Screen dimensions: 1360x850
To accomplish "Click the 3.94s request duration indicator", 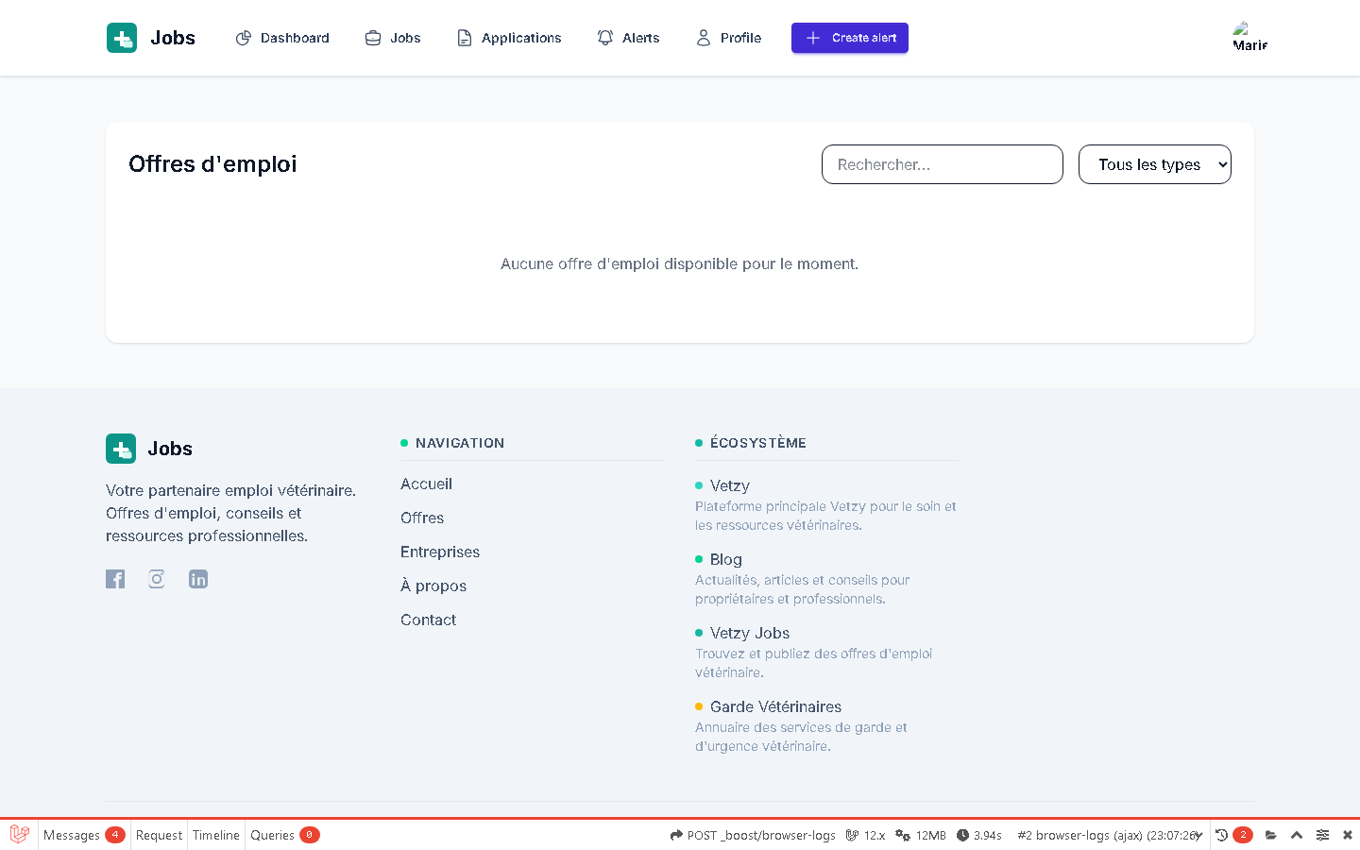I will [x=979, y=835].
